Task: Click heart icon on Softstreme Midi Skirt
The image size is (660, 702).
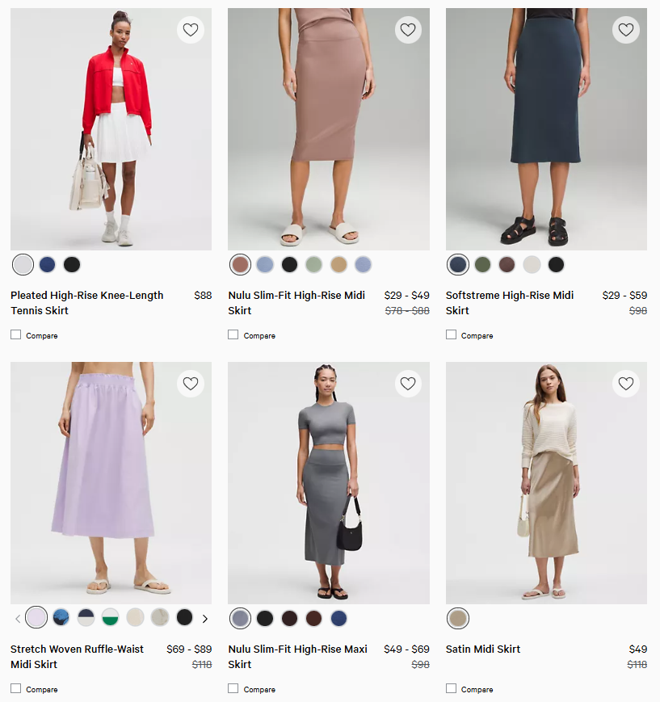Action: coord(626,30)
